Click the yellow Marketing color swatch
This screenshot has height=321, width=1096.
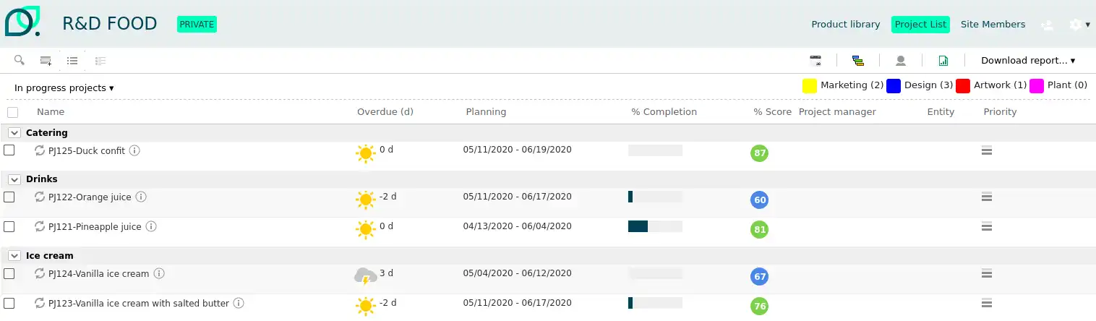click(810, 86)
